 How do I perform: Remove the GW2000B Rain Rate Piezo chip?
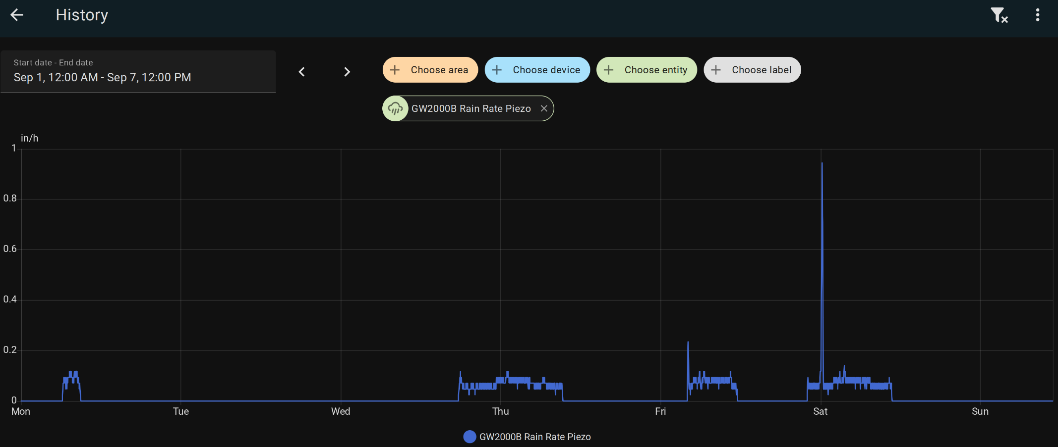544,108
